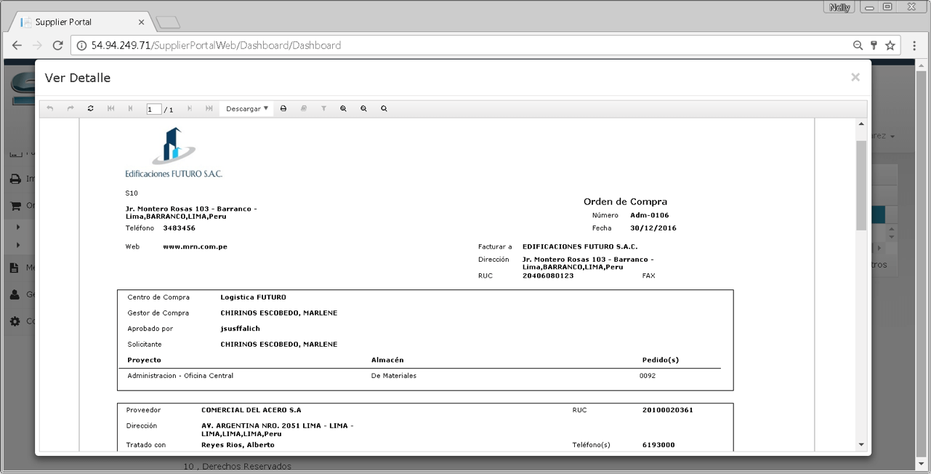931x474 pixels.
Task: Click the zoom in magnifier icon
Action: pos(343,108)
